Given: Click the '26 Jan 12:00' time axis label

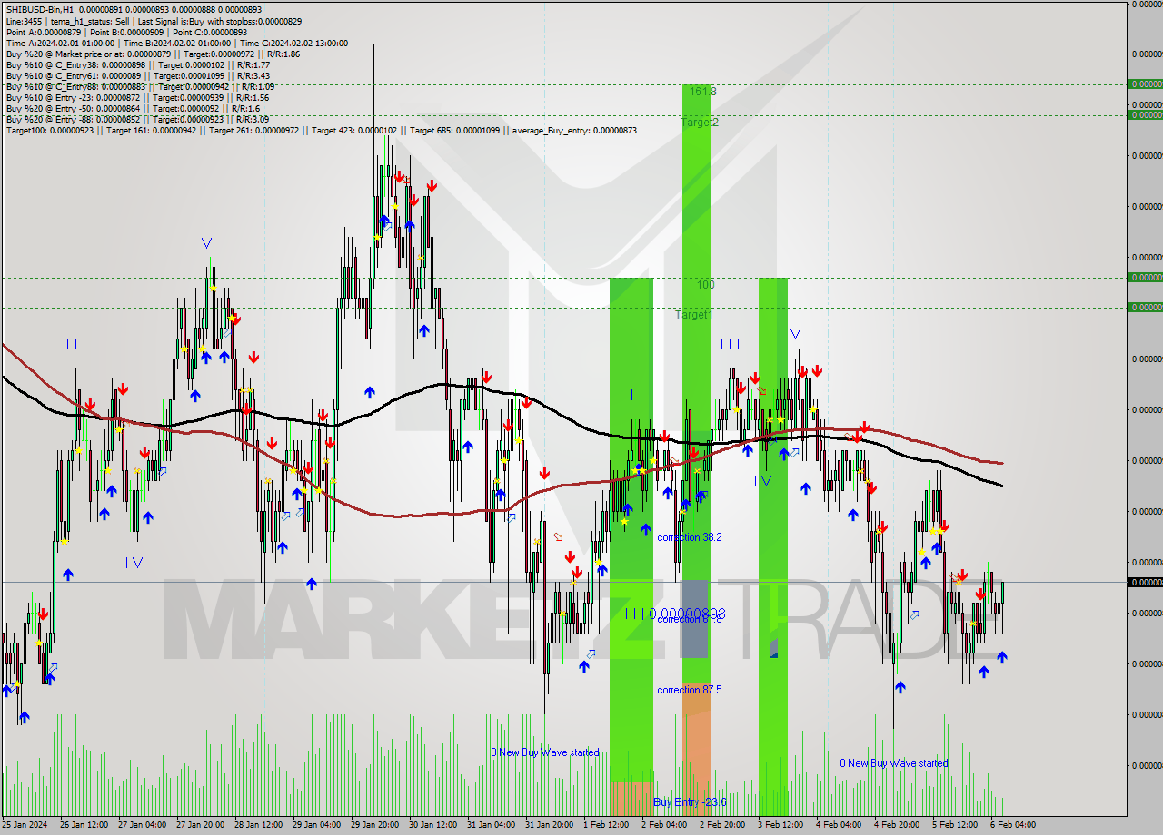Looking at the screenshot, I should point(84,825).
